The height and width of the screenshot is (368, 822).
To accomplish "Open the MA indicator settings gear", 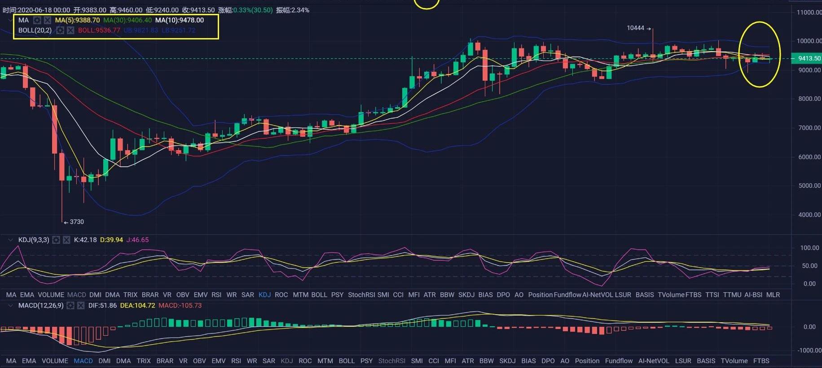I will [x=37, y=20].
